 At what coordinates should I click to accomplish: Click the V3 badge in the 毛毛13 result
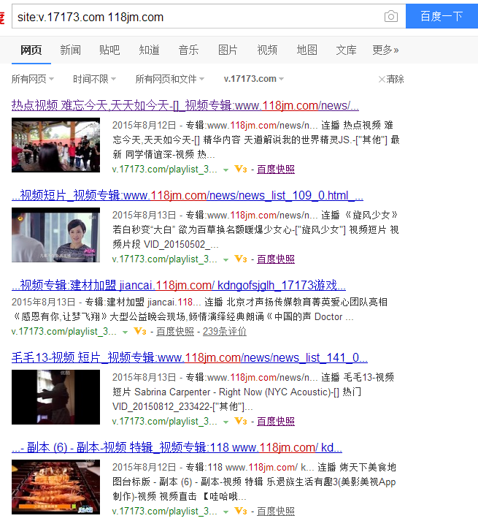pos(241,422)
